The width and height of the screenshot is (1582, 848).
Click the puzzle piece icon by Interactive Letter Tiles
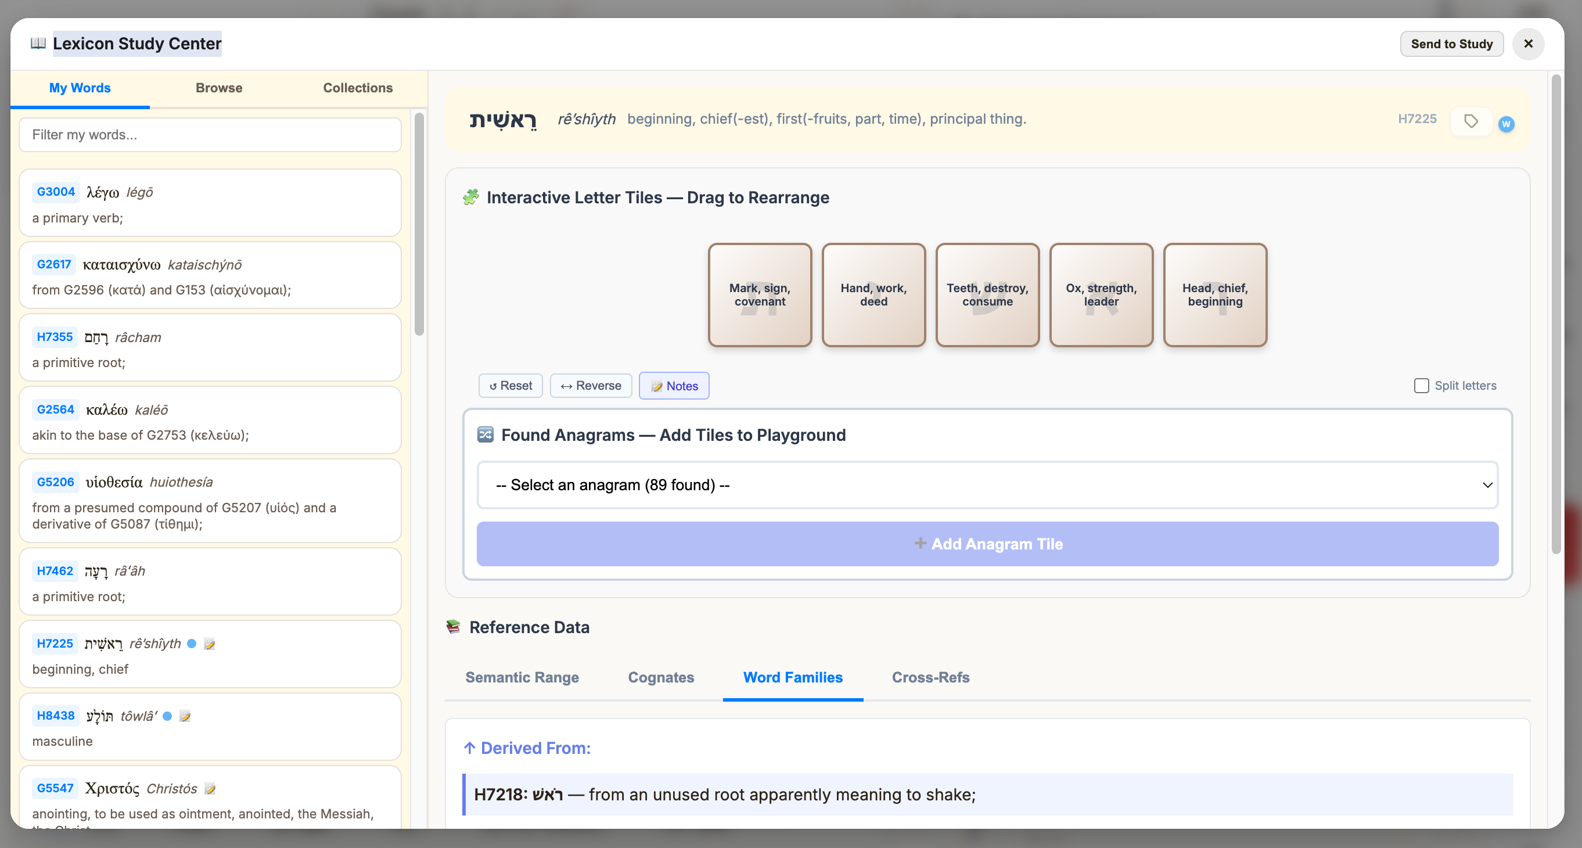click(x=470, y=197)
